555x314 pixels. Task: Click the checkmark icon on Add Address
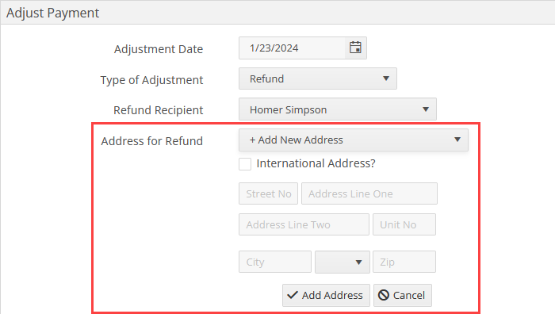point(293,295)
